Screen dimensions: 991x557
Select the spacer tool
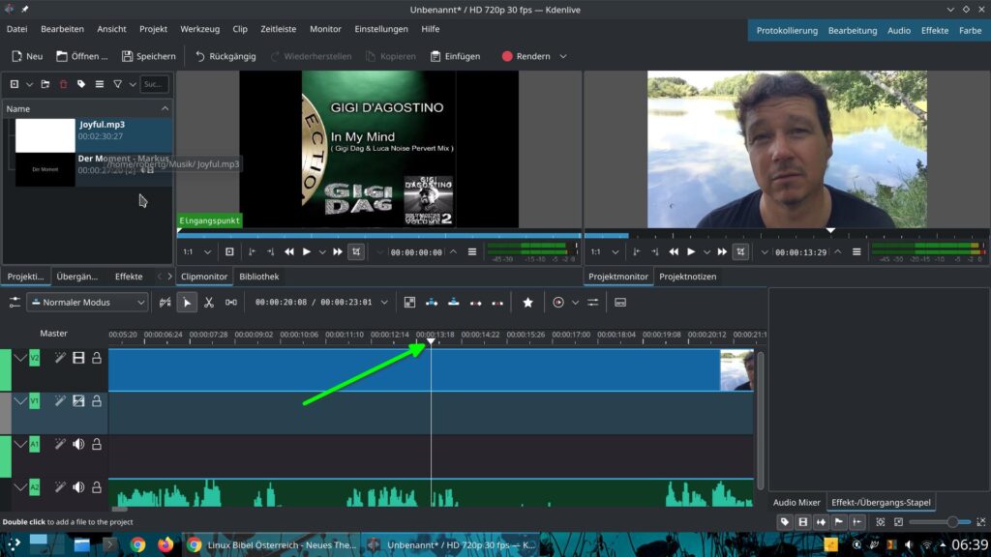[231, 303]
